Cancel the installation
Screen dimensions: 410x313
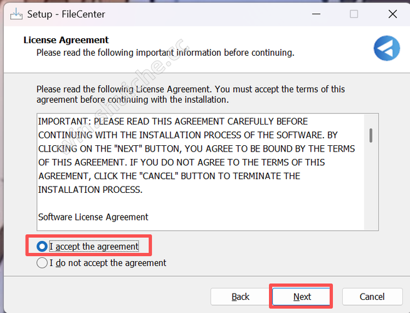click(372, 296)
